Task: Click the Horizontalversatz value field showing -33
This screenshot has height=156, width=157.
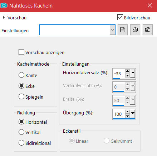Action: [x=119, y=74]
